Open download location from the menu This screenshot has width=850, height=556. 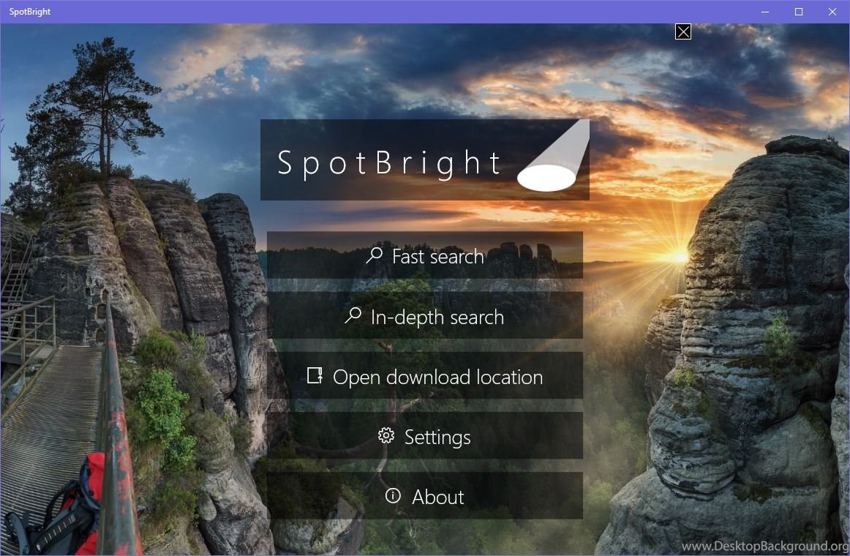tap(425, 375)
